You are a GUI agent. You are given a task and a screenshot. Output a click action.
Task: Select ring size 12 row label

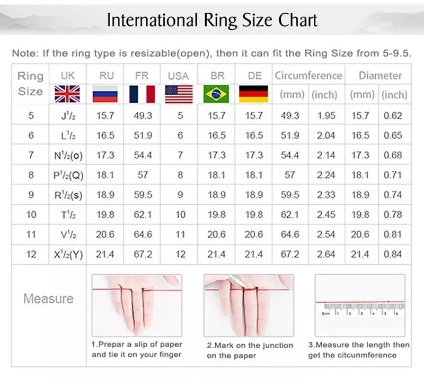click(x=31, y=254)
